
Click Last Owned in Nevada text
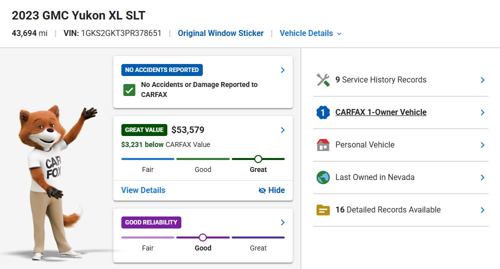pos(375,177)
